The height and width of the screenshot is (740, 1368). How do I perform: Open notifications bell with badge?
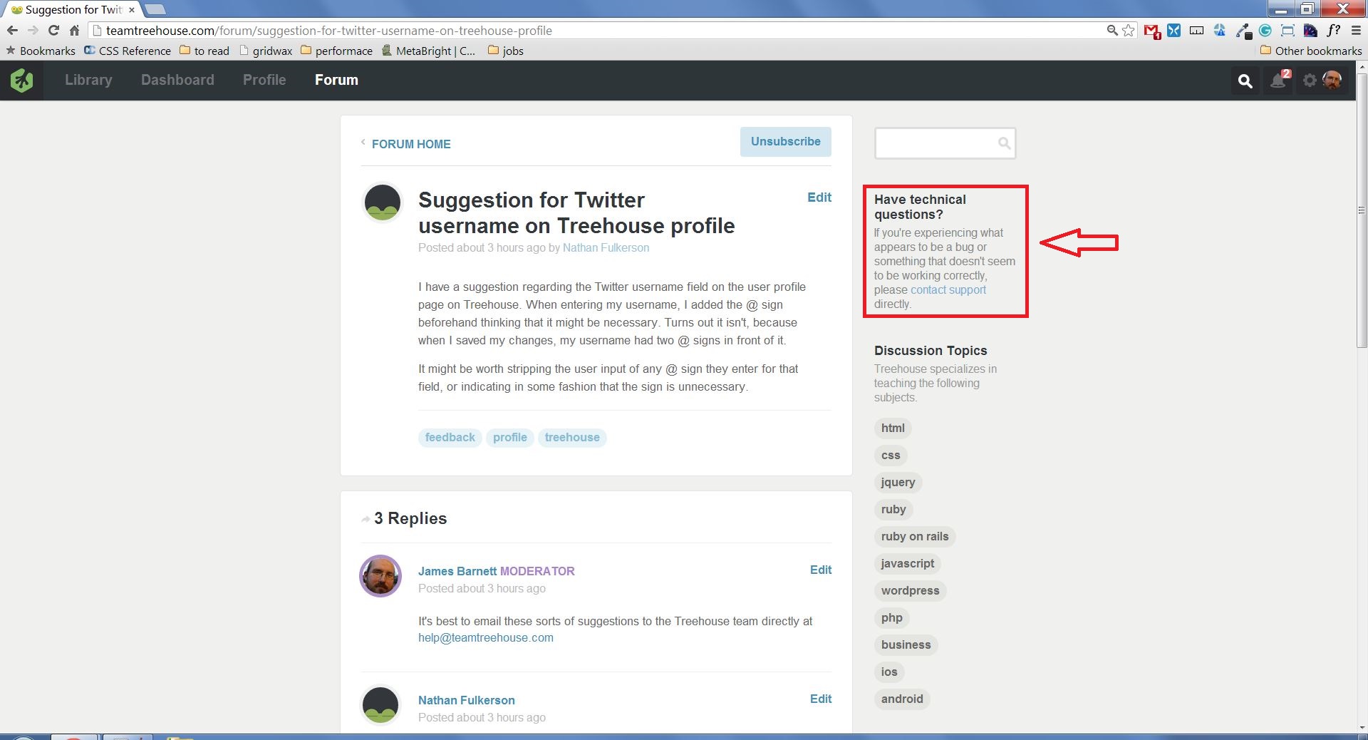click(1280, 80)
